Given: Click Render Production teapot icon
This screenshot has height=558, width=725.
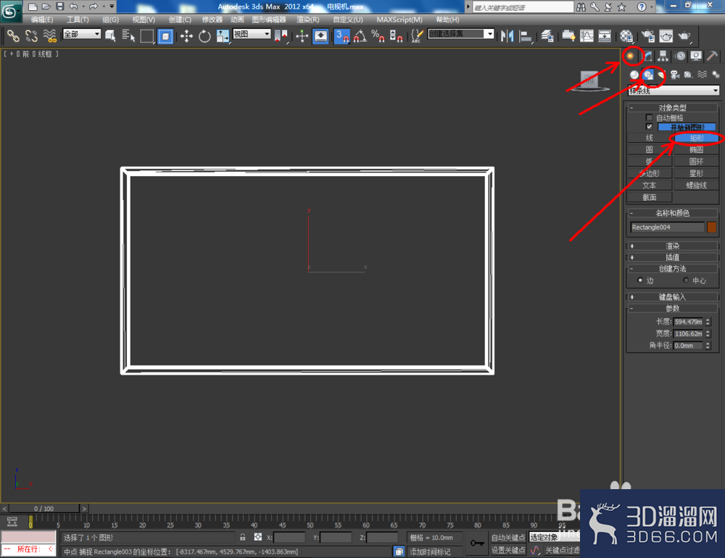Looking at the screenshot, I should tap(684, 36).
